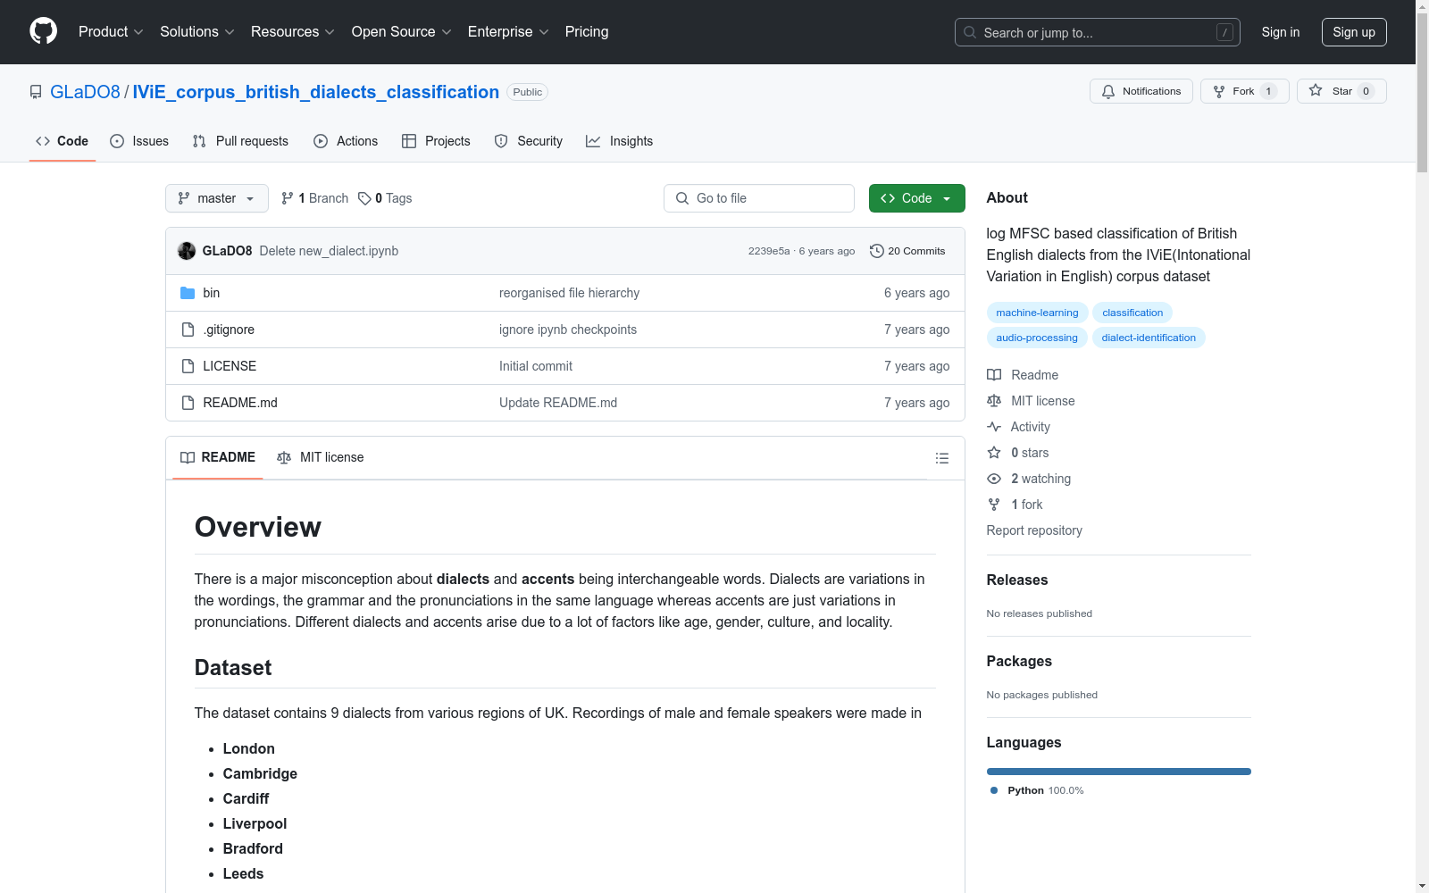Open the green Code dropdown button
1429x893 pixels.
(x=916, y=198)
